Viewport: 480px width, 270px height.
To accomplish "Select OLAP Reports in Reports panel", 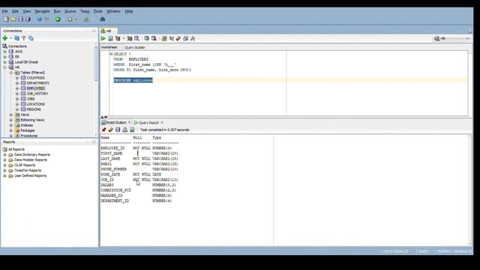I will click(x=25, y=165).
